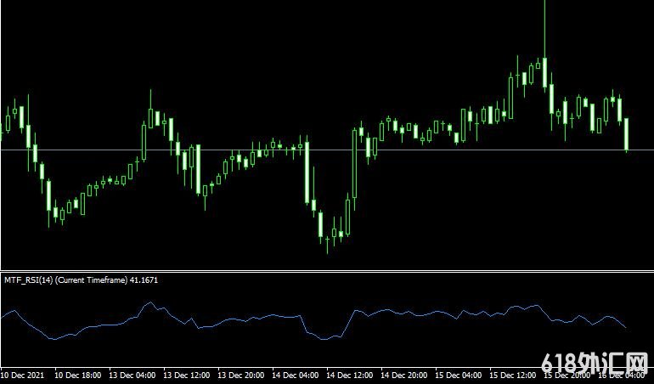The height and width of the screenshot is (384, 654).
Task: Click the tallest candle wick at chart top
Action: pyautogui.click(x=544, y=29)
